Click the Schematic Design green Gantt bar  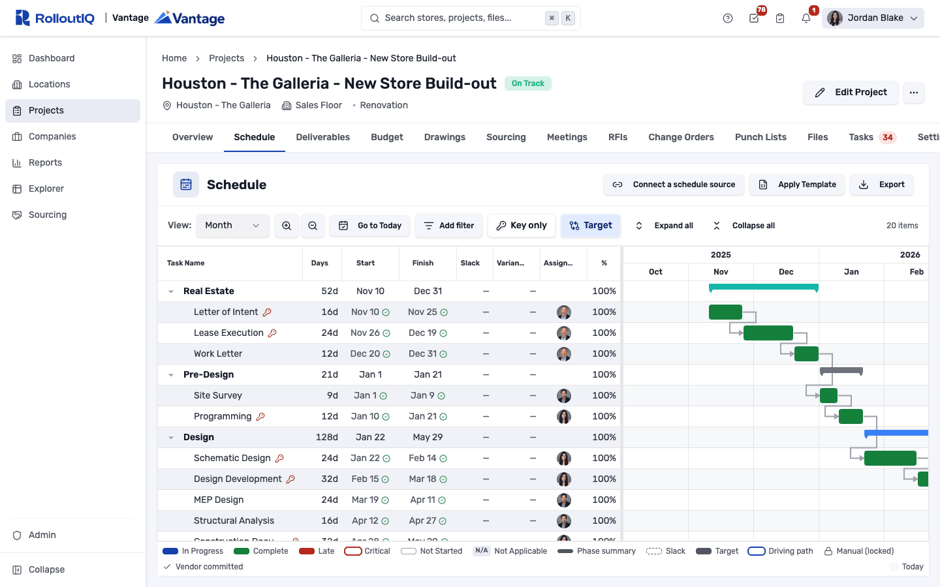(890, 459)
